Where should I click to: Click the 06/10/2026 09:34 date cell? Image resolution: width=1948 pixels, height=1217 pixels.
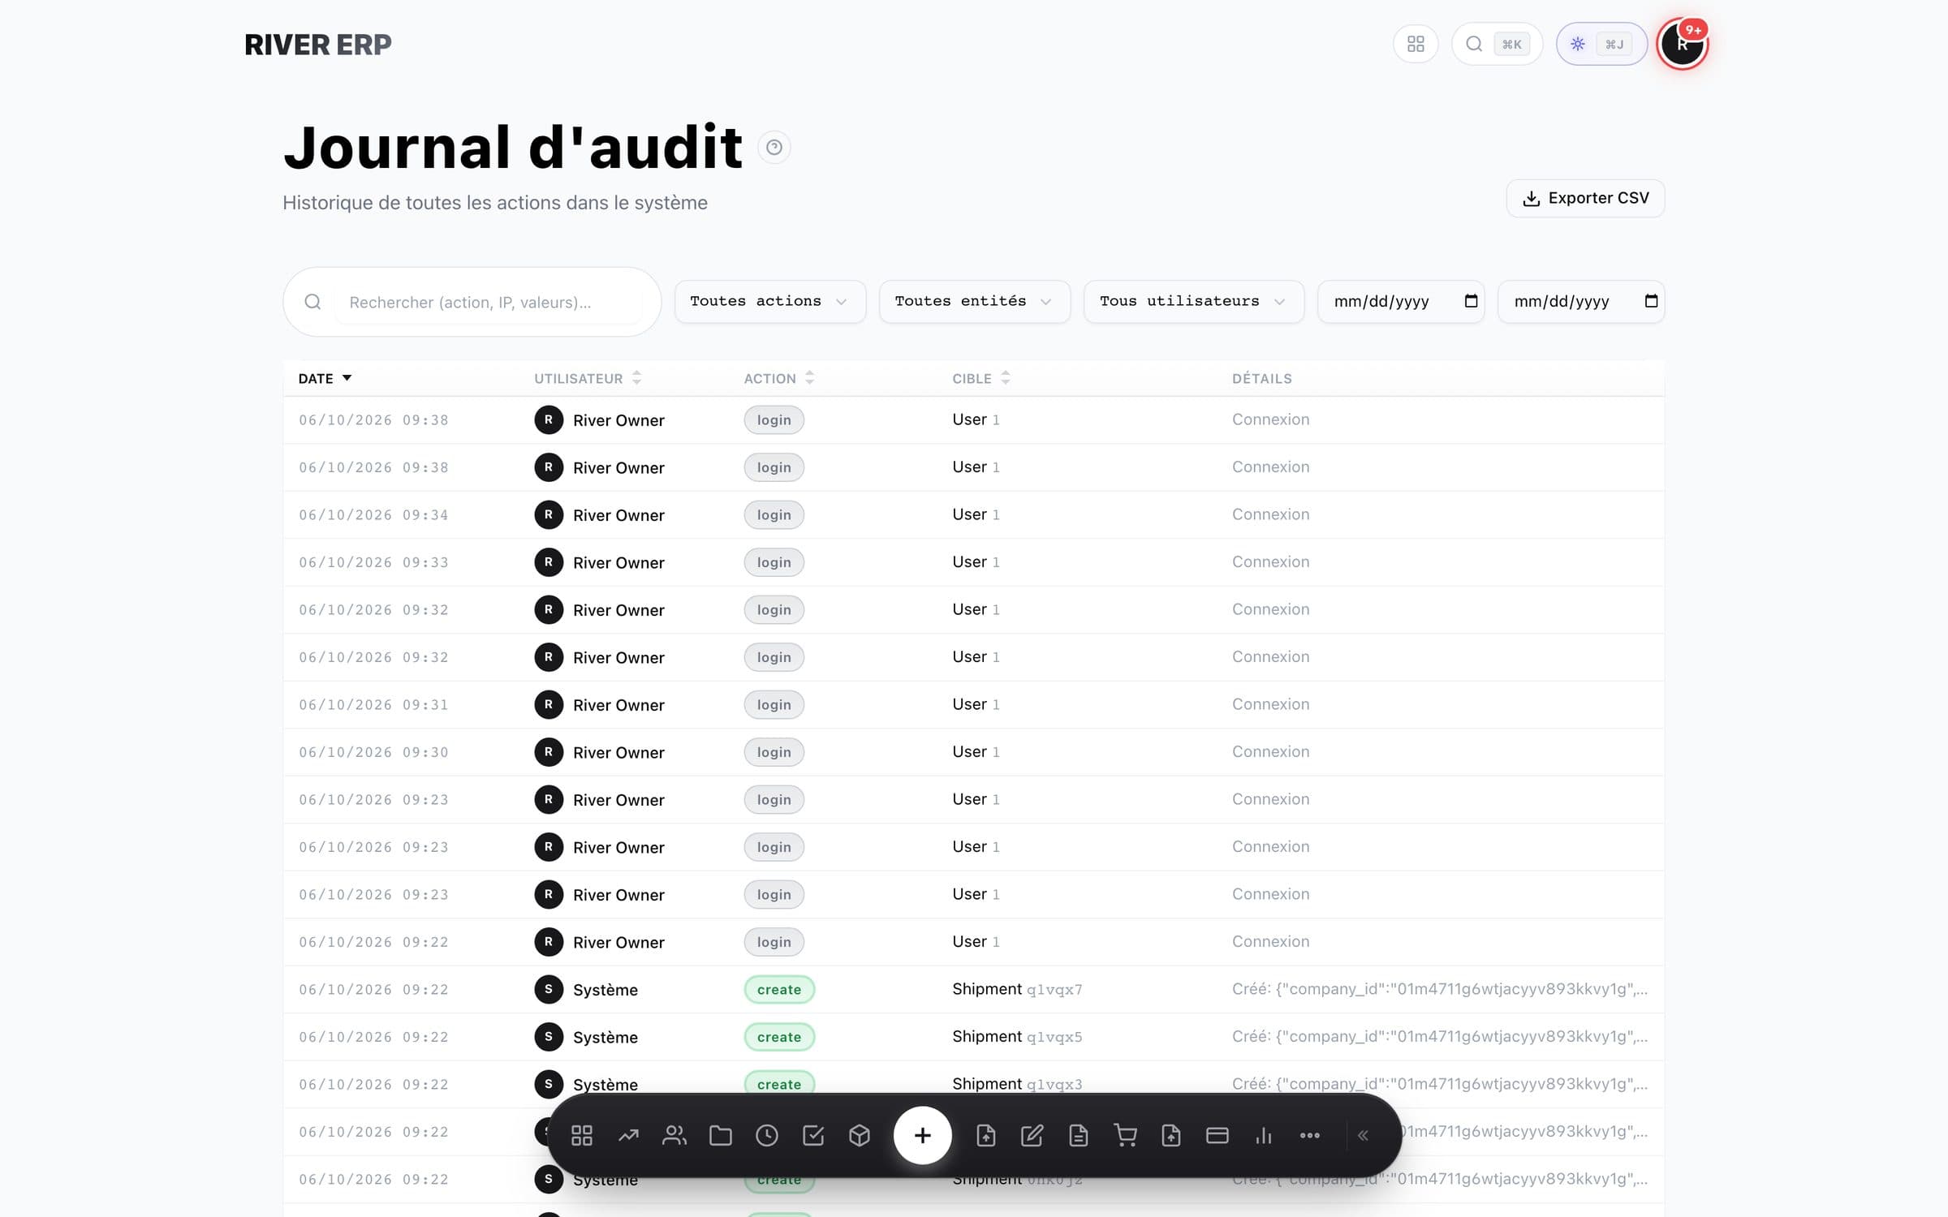tap(373, 515)
